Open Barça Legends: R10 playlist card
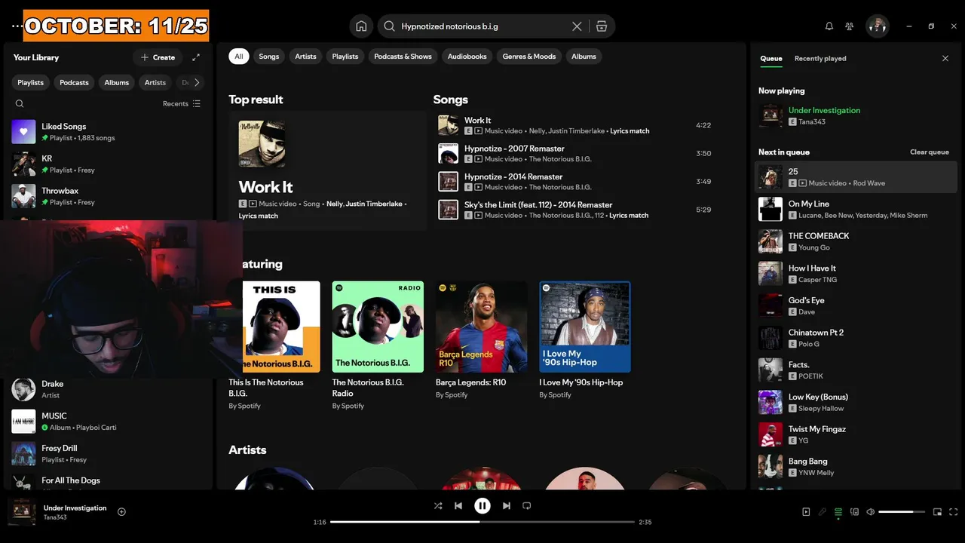Viewport: 965px width, 543px height. (x=482, y=340)
